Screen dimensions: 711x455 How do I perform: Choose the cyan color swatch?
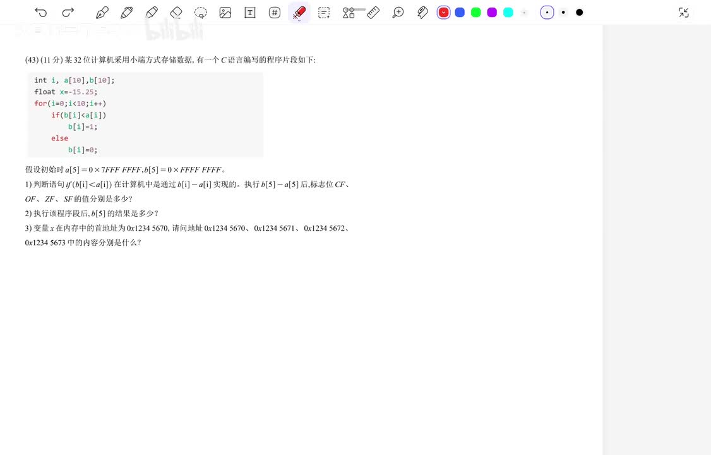point(508,12)
